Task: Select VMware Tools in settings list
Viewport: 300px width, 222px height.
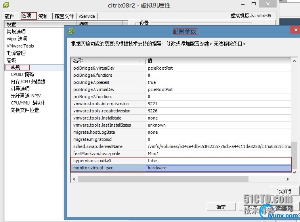Action: pyautogui.click(x=20, y=46)
